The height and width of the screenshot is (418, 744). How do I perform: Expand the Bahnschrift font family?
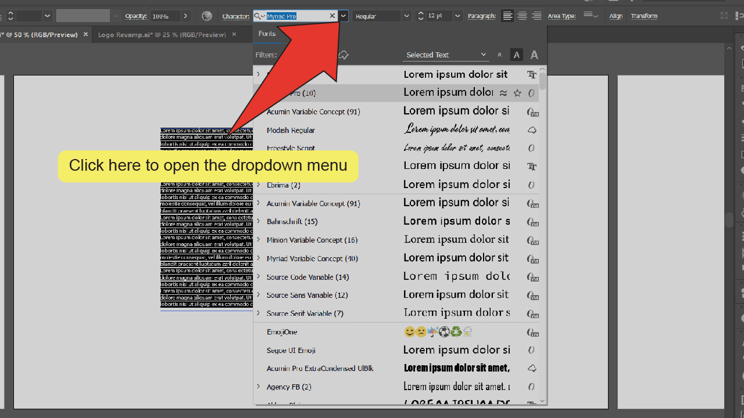coord(259,221)
